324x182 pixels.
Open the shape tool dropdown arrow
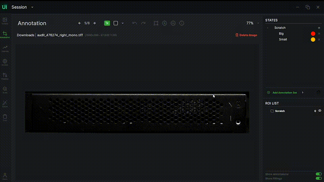point(123,23)
